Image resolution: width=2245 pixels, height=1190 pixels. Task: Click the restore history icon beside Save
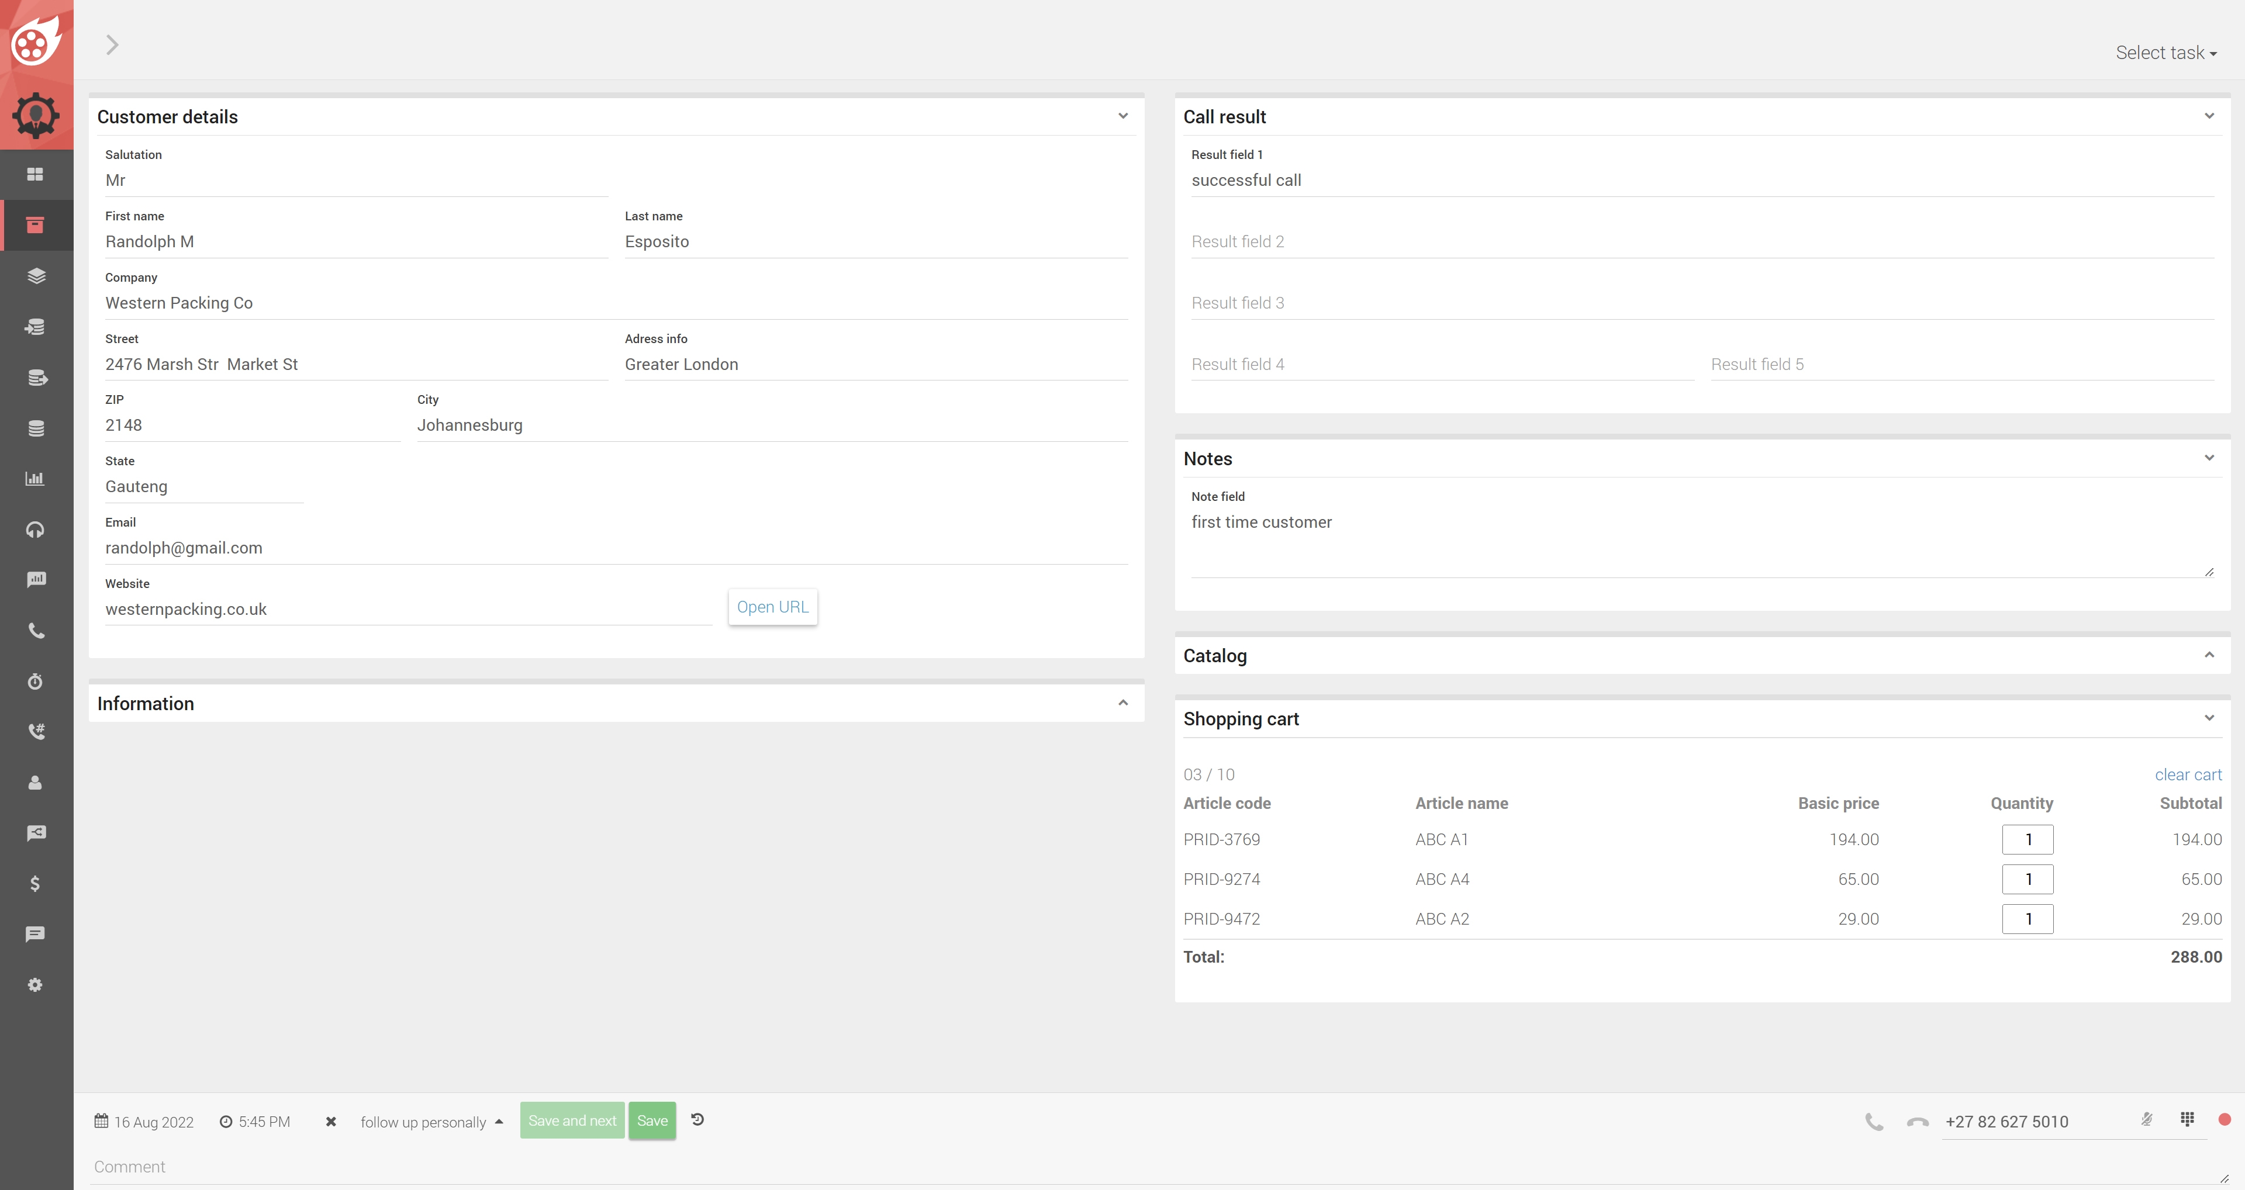pos(697,1119)
